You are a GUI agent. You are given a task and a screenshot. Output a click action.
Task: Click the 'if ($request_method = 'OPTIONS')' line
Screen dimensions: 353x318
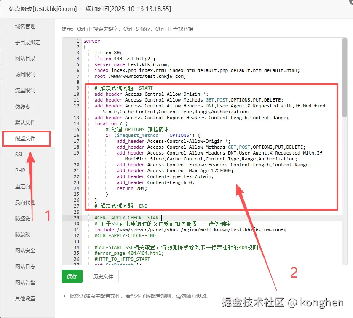click(x=153, y=135)
